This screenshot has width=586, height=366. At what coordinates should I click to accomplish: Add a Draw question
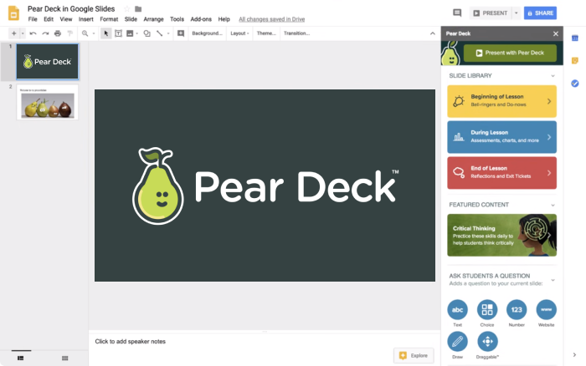[457, 342]
